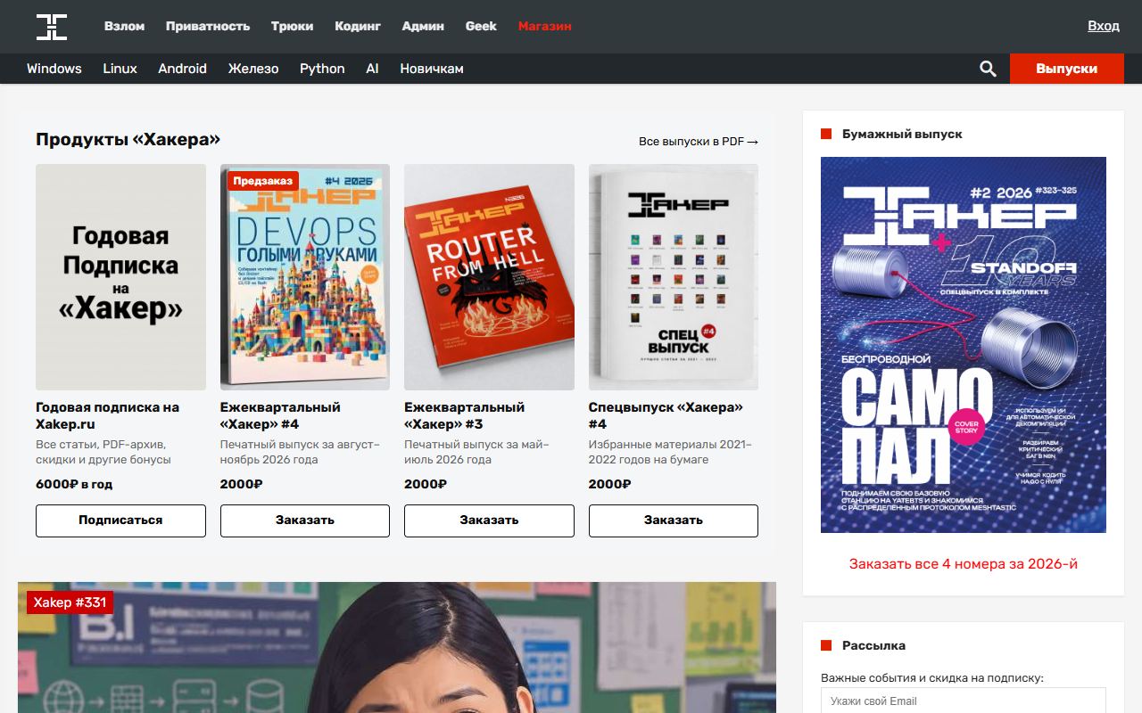The width and height of the screenshot is (1142, 713).
Task: Open the Спецвыпуск #4 cover image
Action: (674, 277)
